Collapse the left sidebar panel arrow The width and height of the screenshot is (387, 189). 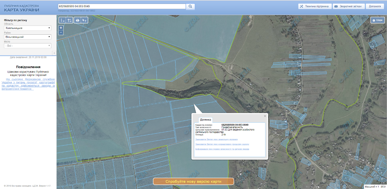[x=54, y=53]
